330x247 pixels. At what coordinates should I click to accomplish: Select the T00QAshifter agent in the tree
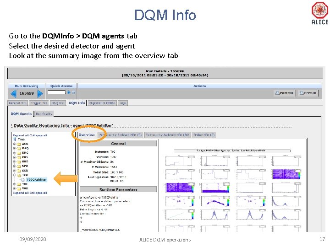(x=37, y=180)
